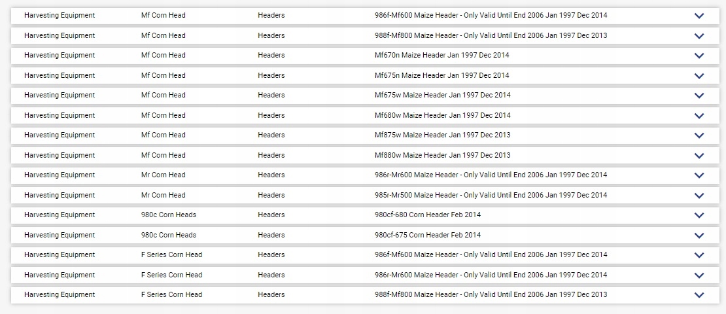Click 986r-Mr600 description in F Series row
The height and width of the screenshot is (314, 726).
491,275
